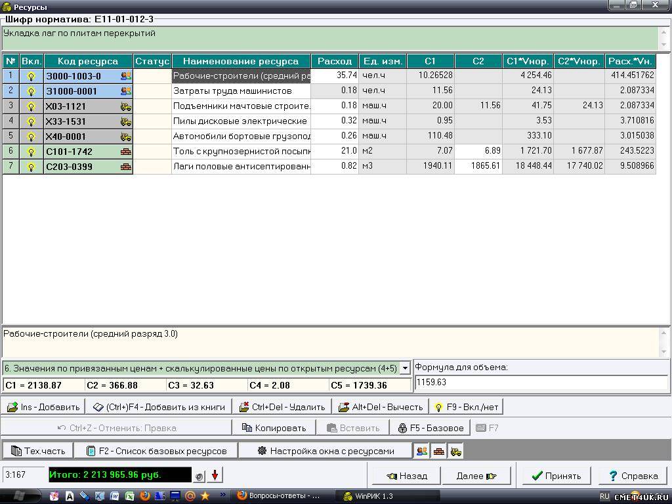Toggle light bulb for row 1
This screenshot has height=504, width=672.
tap(31, 76)
